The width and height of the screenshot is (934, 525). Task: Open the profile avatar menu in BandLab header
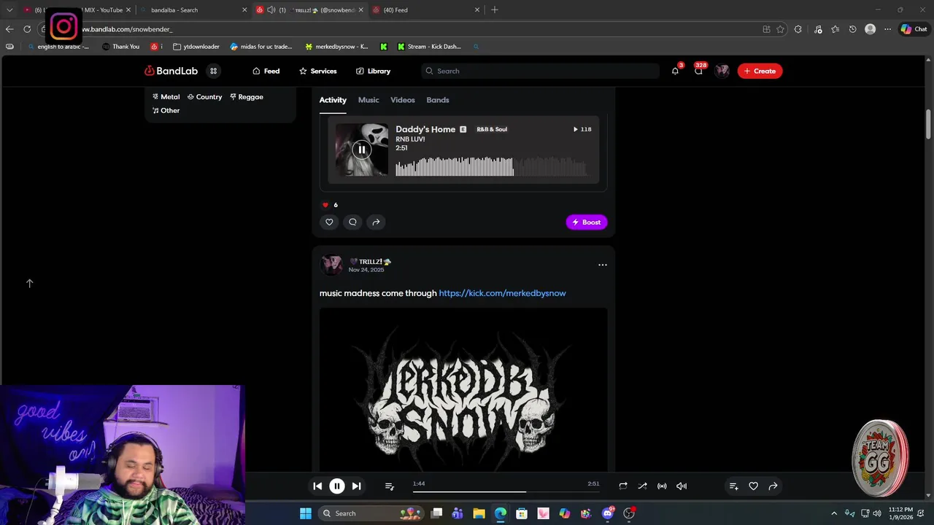722,71
